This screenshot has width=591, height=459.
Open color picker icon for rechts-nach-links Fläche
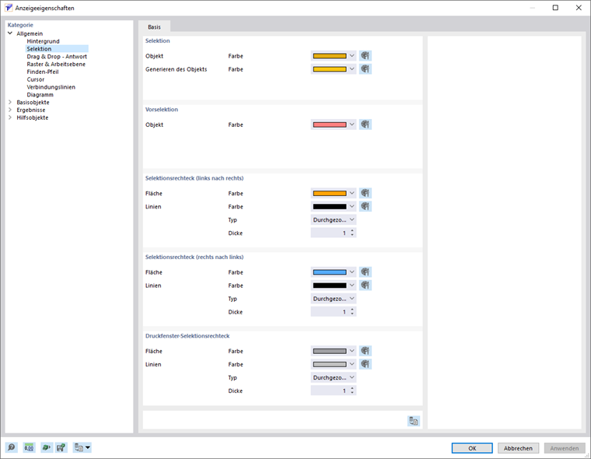(365, 272)
